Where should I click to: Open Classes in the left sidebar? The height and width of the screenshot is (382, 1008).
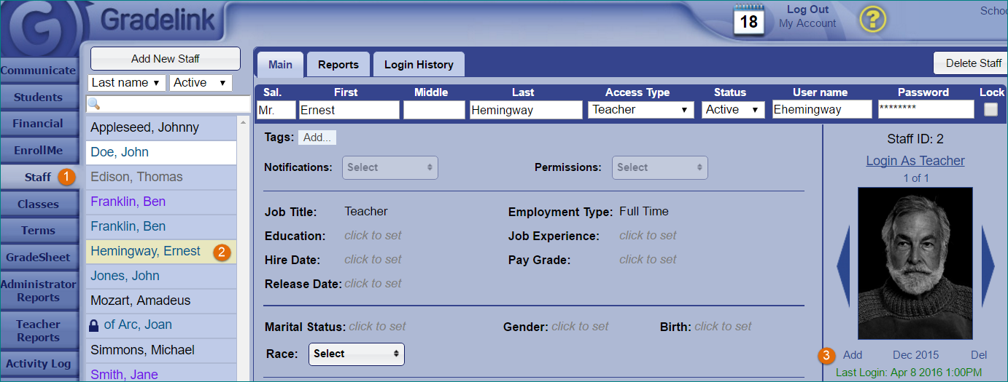[38, 204]
